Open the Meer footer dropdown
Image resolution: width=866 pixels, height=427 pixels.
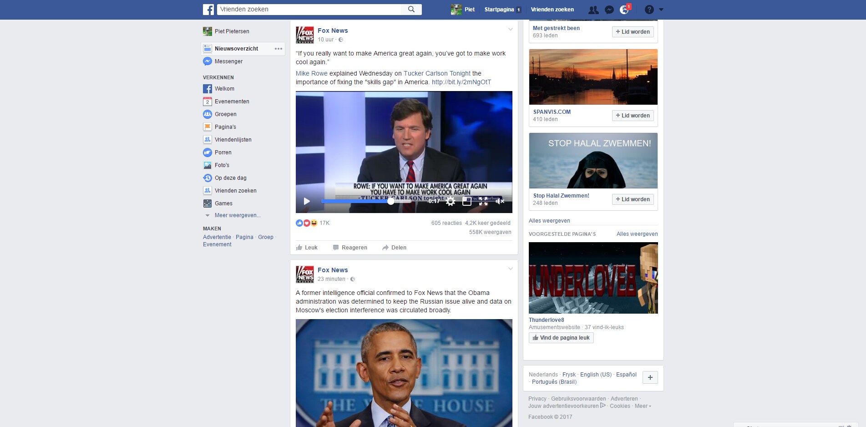[x=643, y=406]
